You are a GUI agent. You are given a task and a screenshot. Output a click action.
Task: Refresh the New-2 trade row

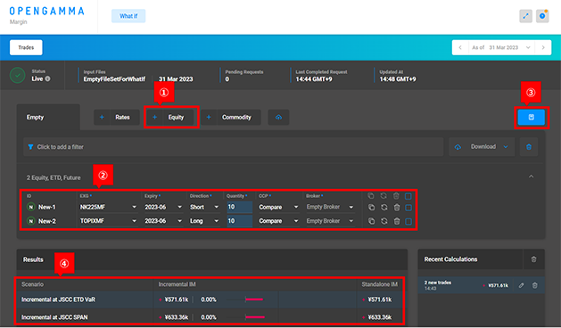(384, 221)
